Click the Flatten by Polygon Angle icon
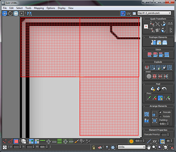The height and width of the screenshot is (152, 176). pyautogui.click(x=153, y=68)
